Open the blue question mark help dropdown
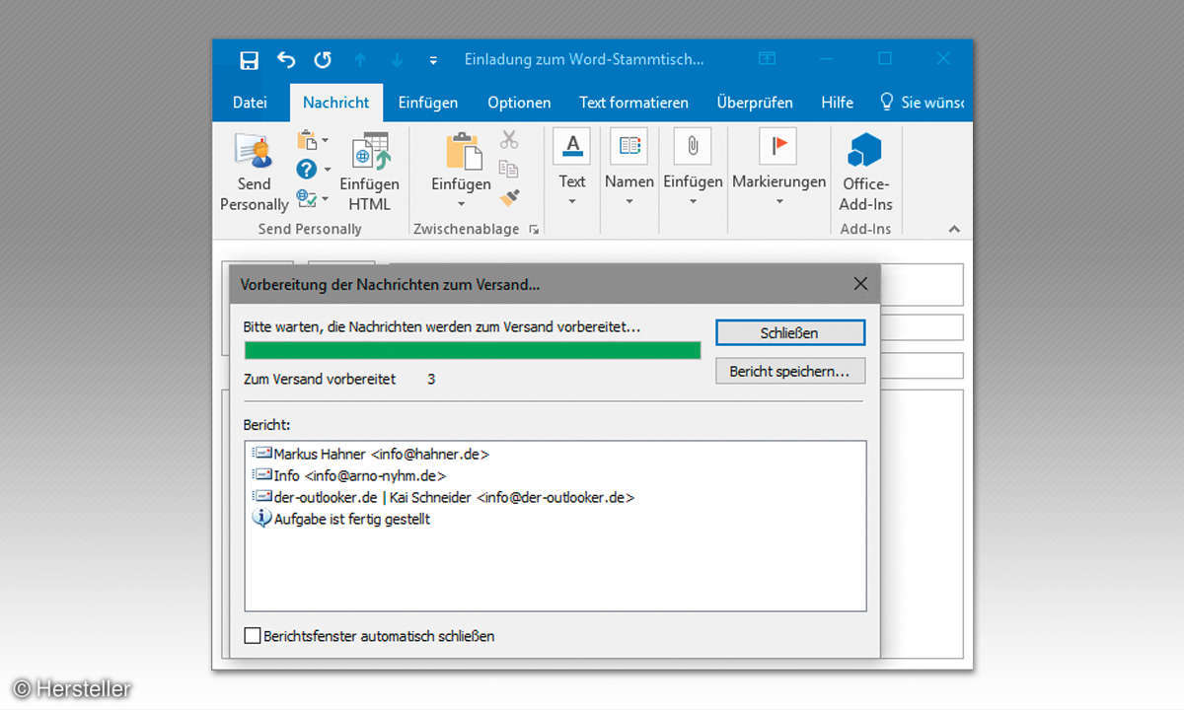 tap(313, 170)
